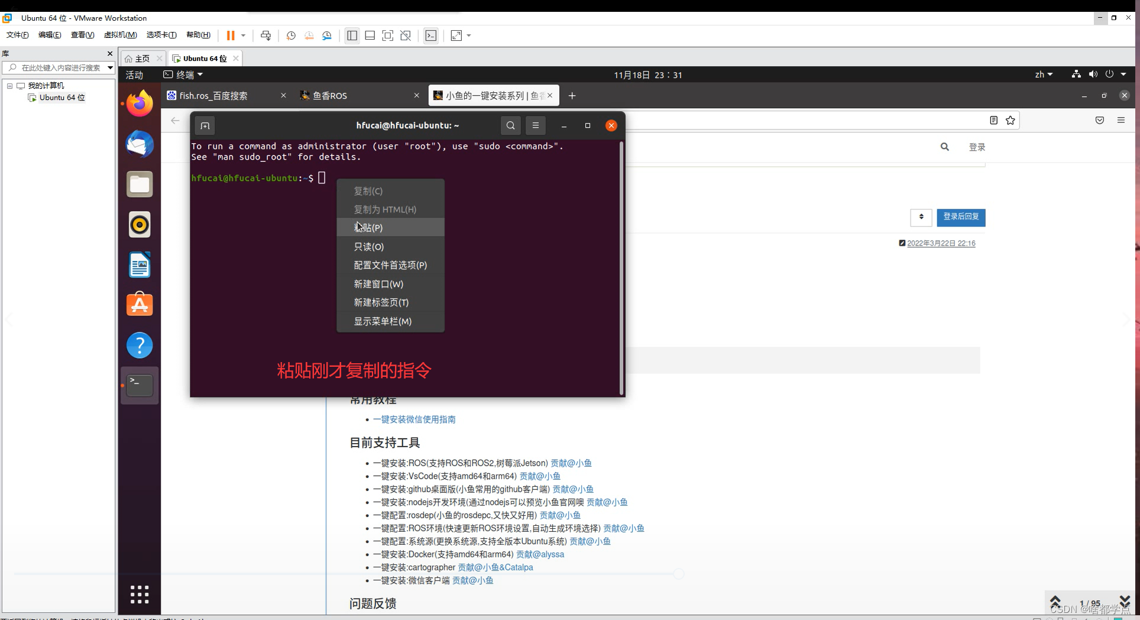Screen dimensions: 1140x620
Task: Toggle Firefox reader view icon
Action: (994, 120)
